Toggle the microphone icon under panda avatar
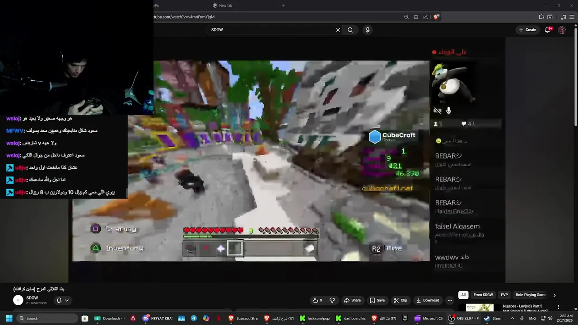This screenshot has width=578, height=325. [448, 110]
